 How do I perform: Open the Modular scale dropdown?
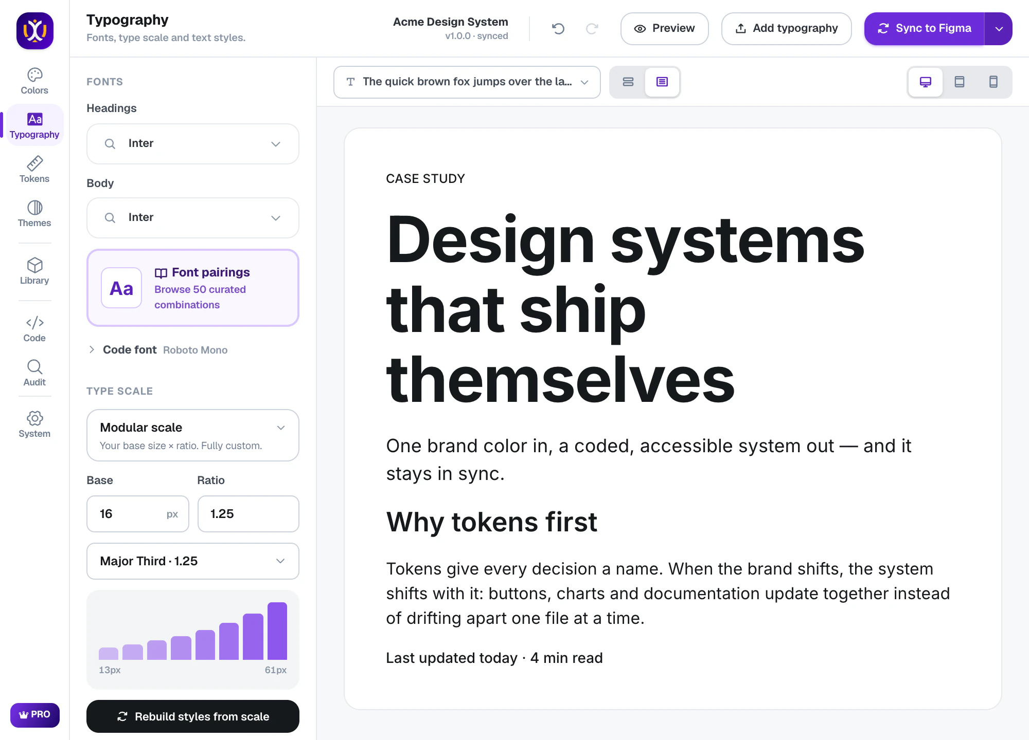193,435
